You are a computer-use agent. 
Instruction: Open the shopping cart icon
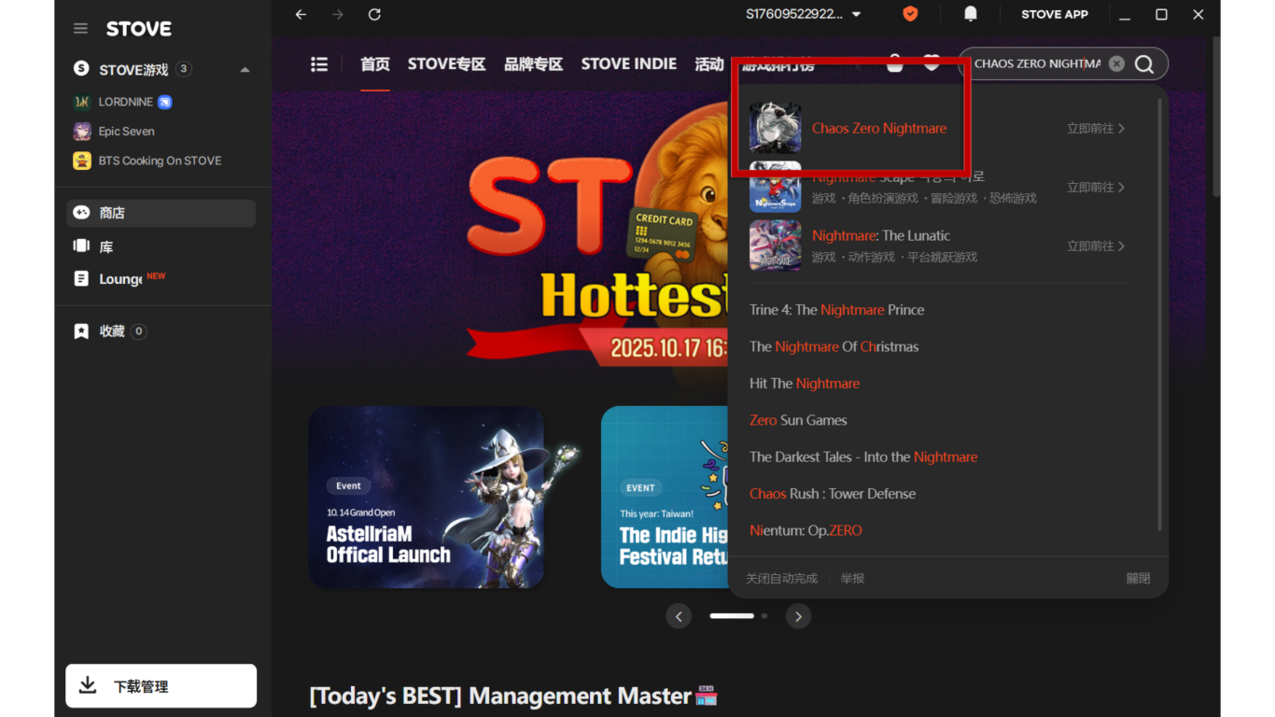click(x=895, y=63)
